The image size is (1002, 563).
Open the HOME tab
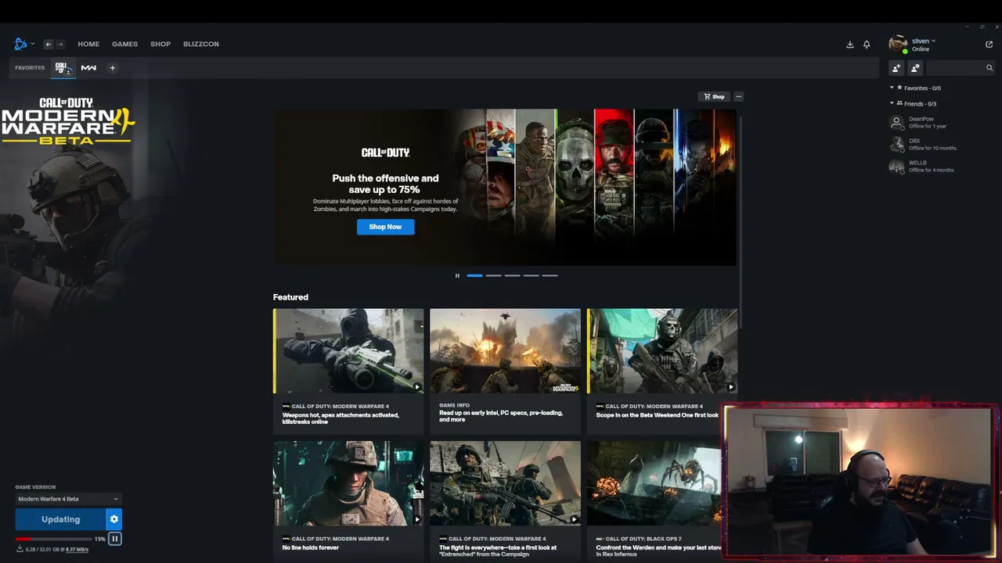coord(88,45)
